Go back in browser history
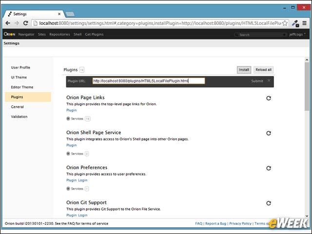This screenshot has width=312, height=234. (8, 23)
